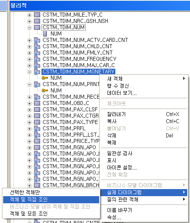The image size is (190, 223).
Task: Click alias table icon of CSTM_TDIM_PRFL_LST_
Action: [x=37, y=135]
